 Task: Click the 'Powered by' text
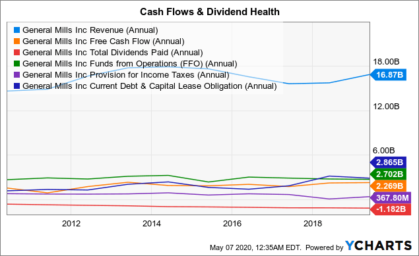pyautogui.click(x=324, y=247)
